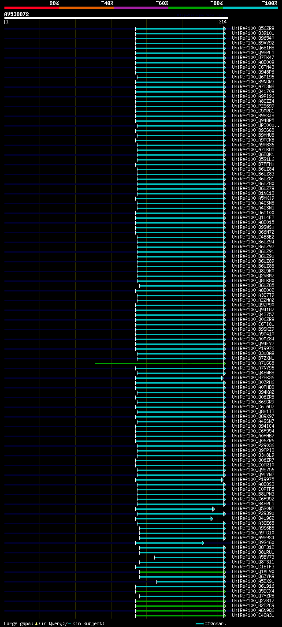Screen dimensions: 282x627
Task: Select the UniRef100_B6UZ84 label
Action: 253,169
